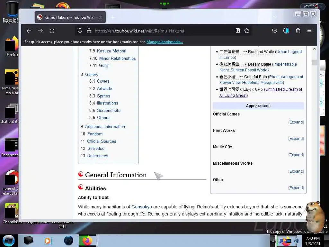Toggle reader view in address bar
Image resolution: width=329 pixels, height=247 pixels.
point(237,31)
